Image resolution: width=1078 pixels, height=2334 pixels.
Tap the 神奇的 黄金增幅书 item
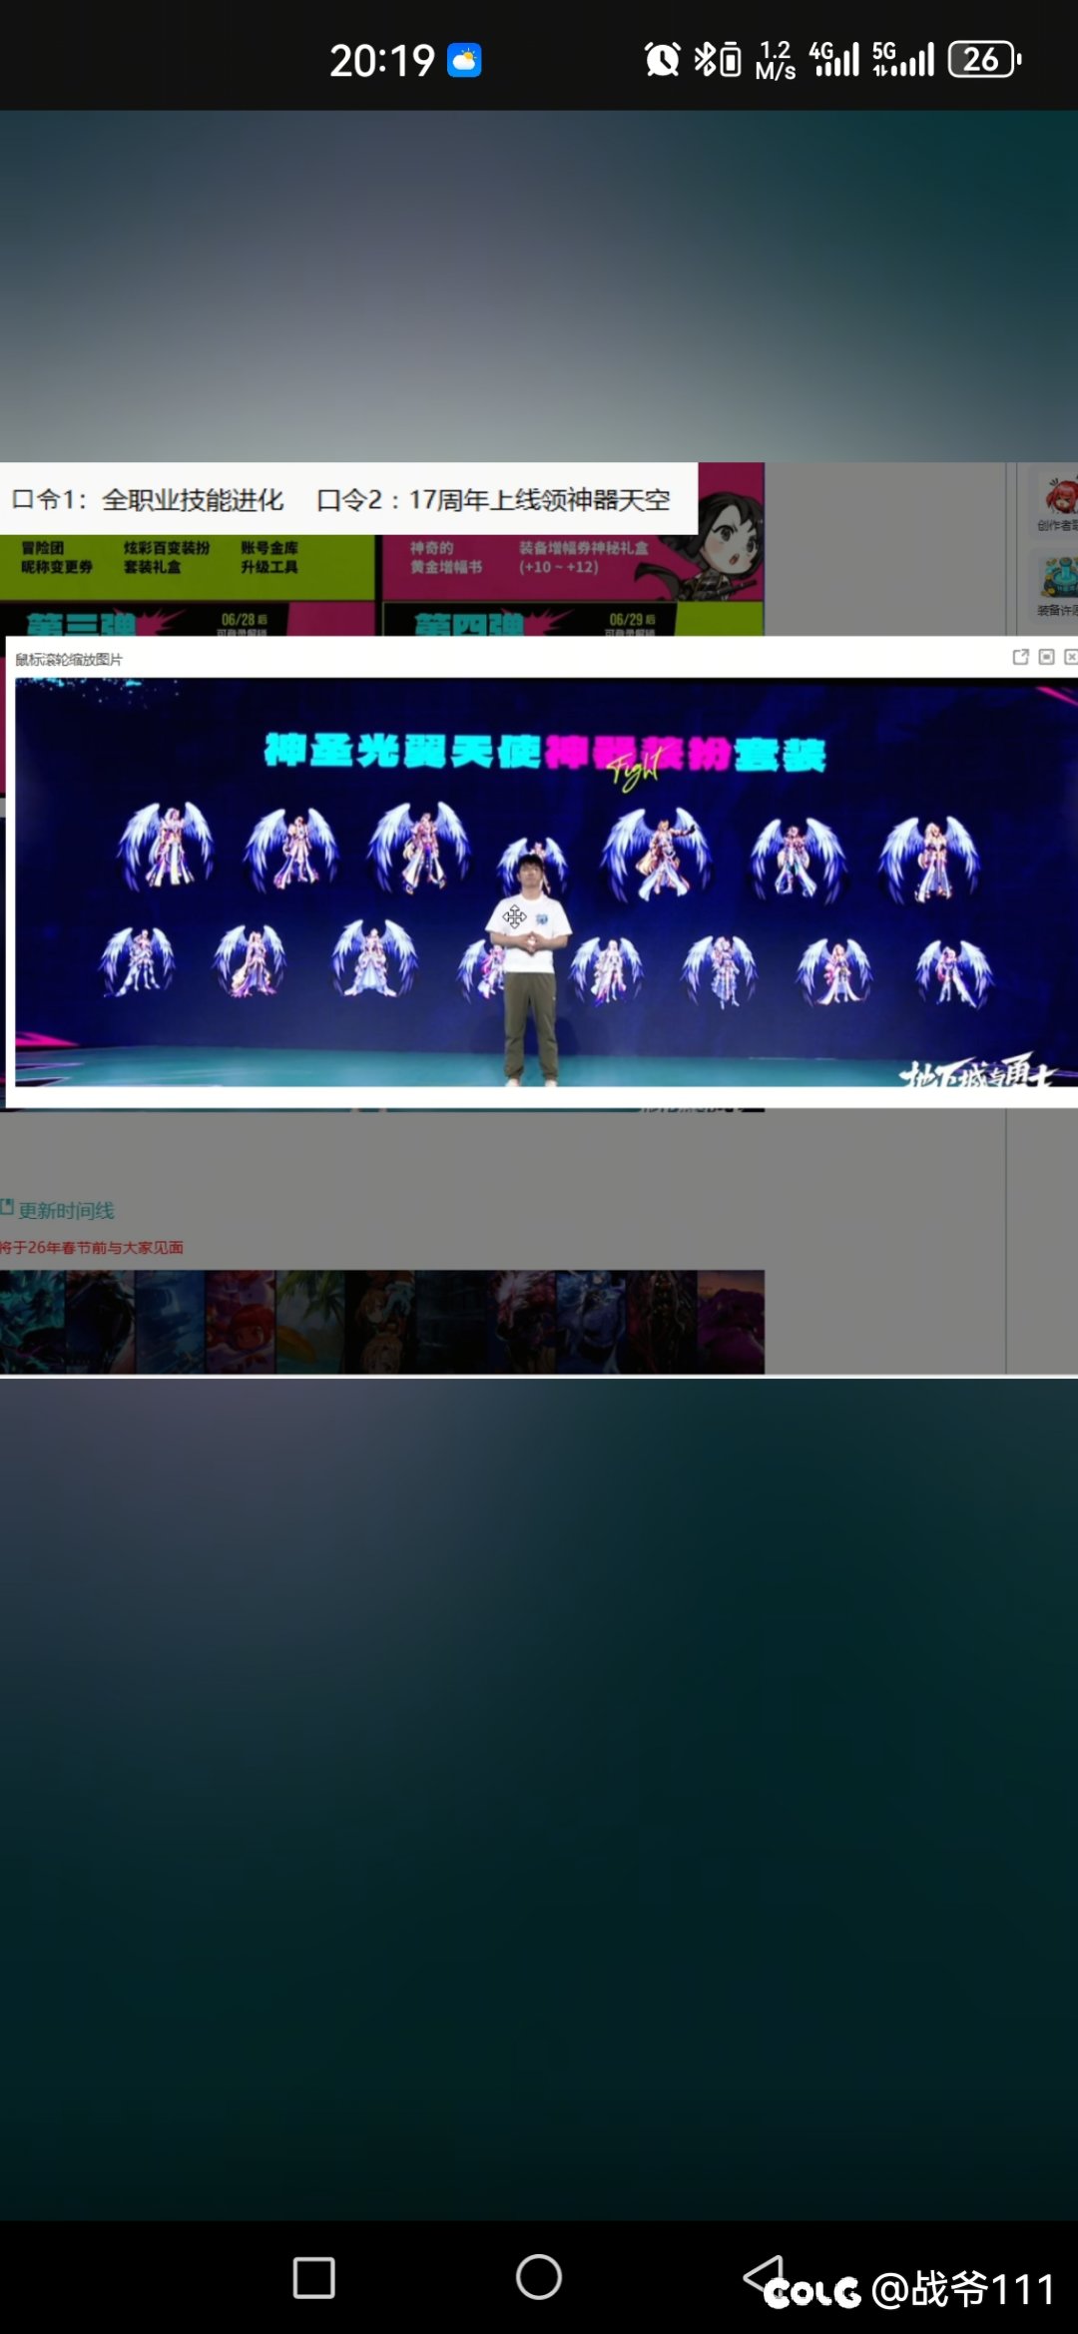pyautogui.click(x=446, y=557)
